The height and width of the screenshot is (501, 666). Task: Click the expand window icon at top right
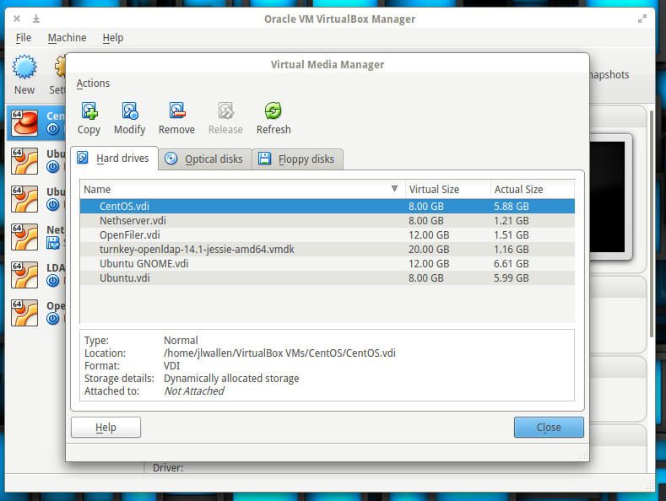point(642,19)
